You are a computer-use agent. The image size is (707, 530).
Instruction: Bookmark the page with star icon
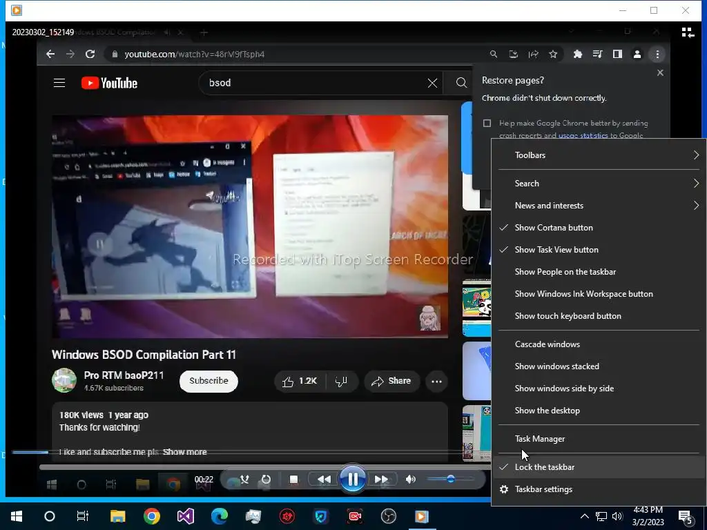pyautogui.click(x=553, y=54)
